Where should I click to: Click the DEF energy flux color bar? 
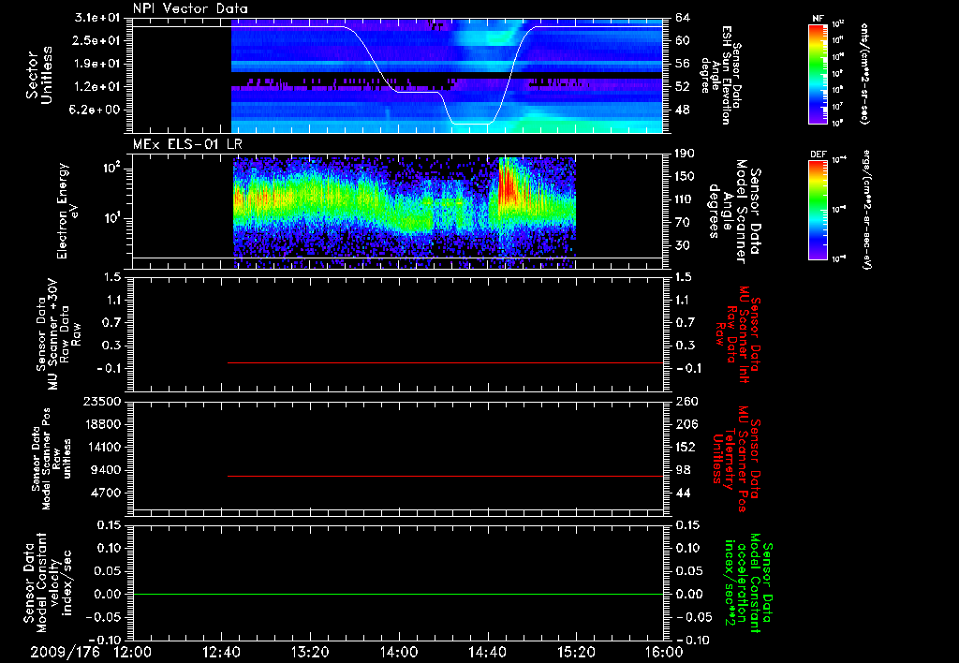tap(818, 210)
